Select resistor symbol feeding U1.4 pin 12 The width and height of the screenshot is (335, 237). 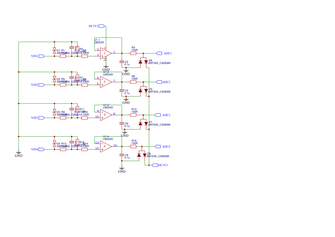click(85, 149)
